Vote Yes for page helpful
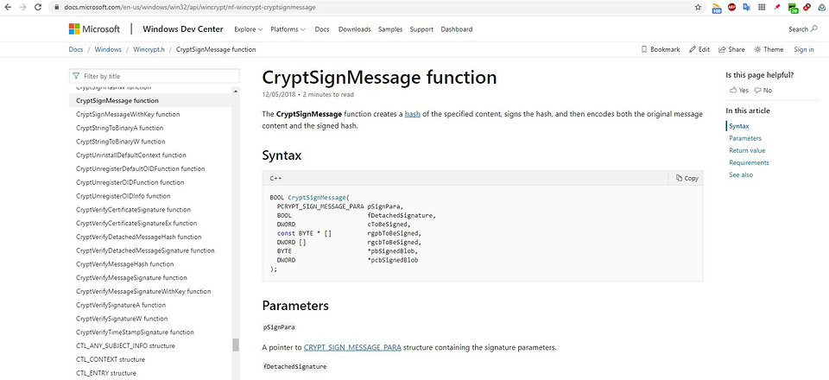Screen dimensions: 829x380 click(738, 90)
